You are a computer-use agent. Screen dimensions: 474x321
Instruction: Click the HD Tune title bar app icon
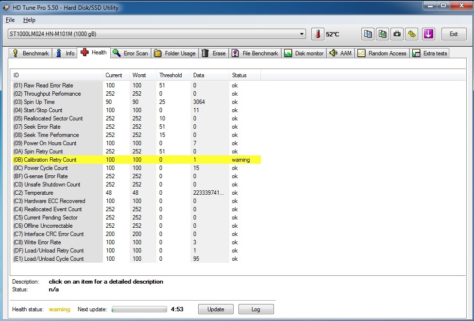(6, 8)
